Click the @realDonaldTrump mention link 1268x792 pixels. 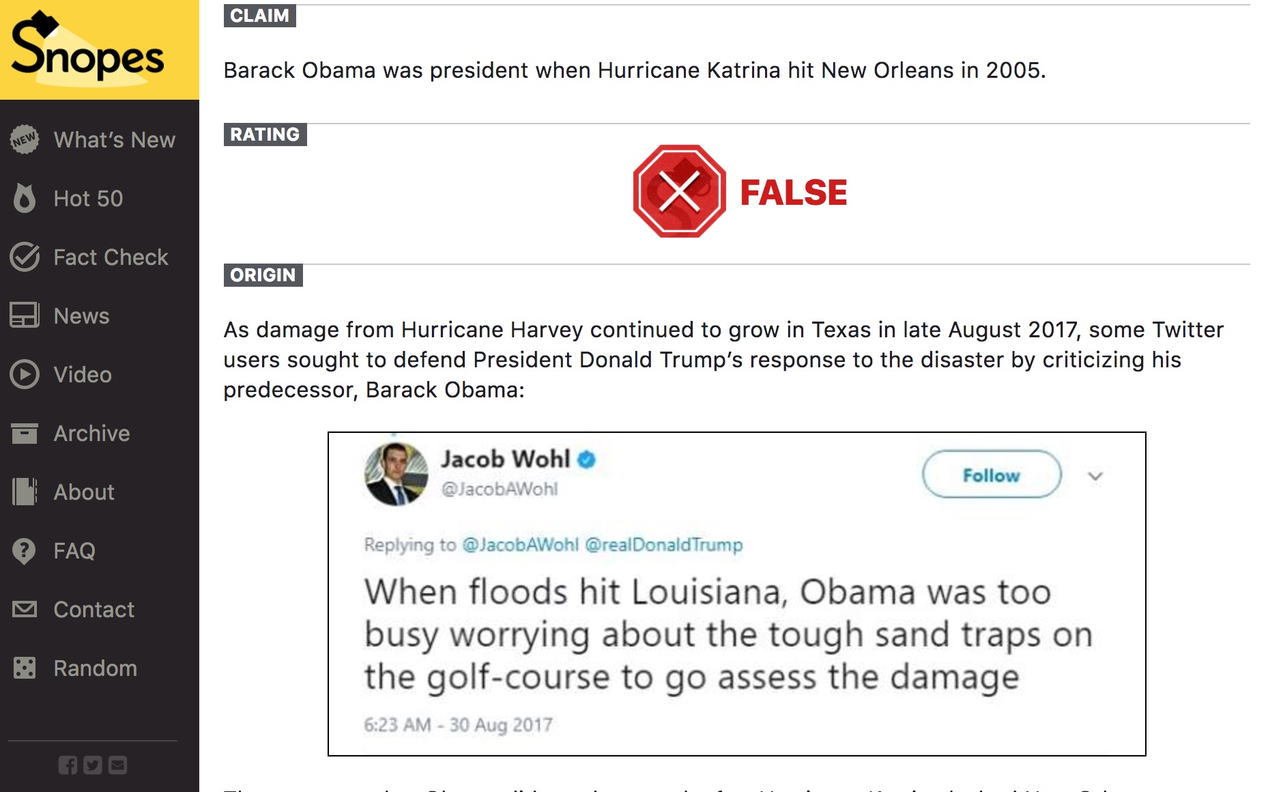click(x=664, y=545)
